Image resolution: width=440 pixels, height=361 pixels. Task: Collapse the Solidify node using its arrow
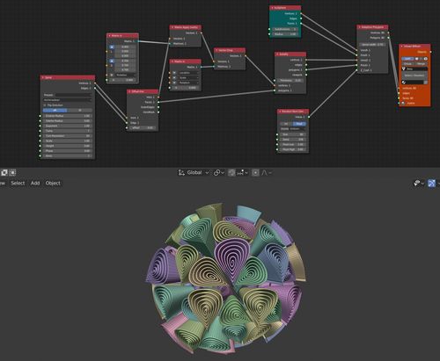point(277,54)
